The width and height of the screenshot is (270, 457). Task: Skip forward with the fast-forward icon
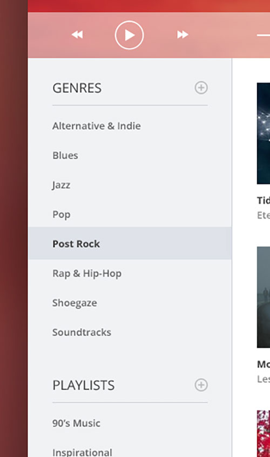coord(183,35)
